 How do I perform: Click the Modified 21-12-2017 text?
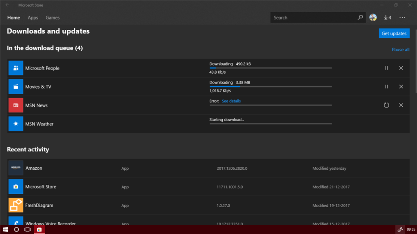coord(331,187)
